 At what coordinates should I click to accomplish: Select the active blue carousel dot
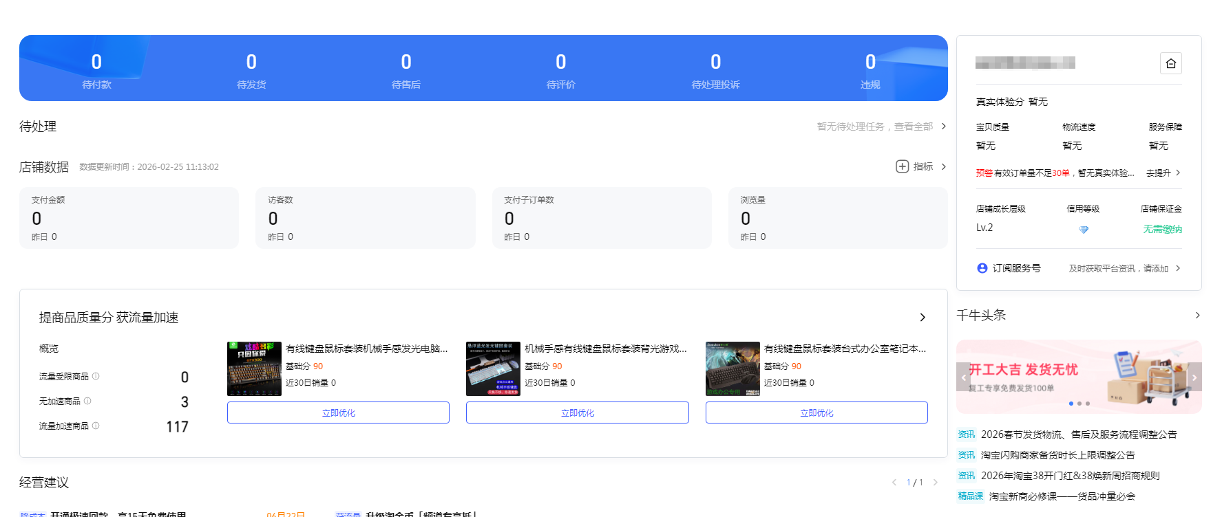[1071, 404]
